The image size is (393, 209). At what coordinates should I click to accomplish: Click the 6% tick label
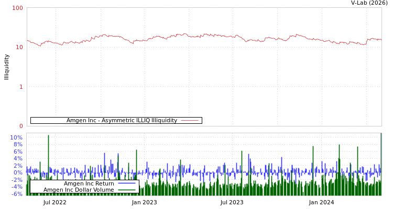click(x=18, y=152)
